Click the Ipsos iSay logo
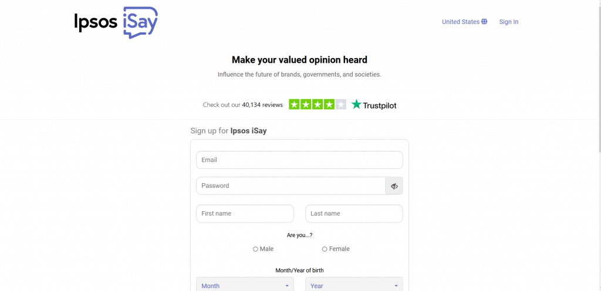The width and height of the screenshot is (601, 291). pyautogui.click(x=116, y=23)
